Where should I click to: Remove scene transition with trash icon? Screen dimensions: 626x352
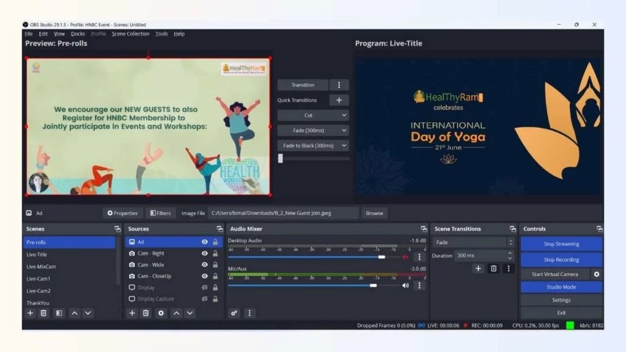(x=493, y=269)
